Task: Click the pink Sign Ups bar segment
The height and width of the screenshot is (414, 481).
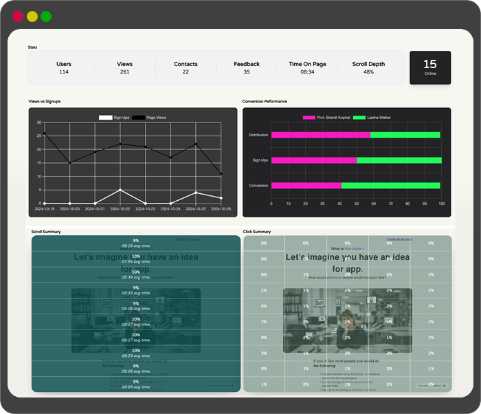Action: tap(313, 160)
